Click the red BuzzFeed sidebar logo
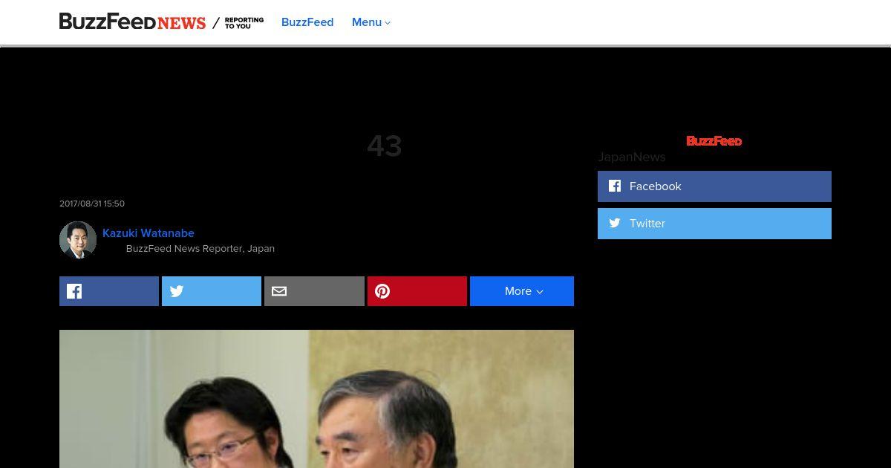891x468 pixels. pyautogui.click(x=714, y=141)
